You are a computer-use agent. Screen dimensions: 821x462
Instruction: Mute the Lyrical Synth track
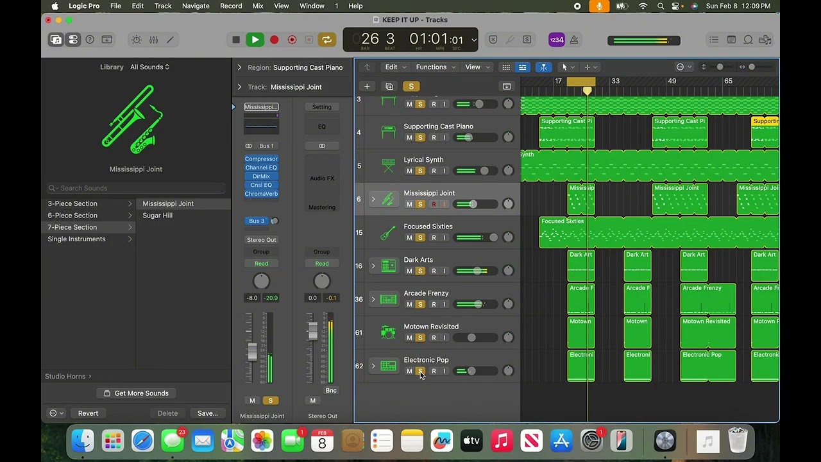point(409,171)
